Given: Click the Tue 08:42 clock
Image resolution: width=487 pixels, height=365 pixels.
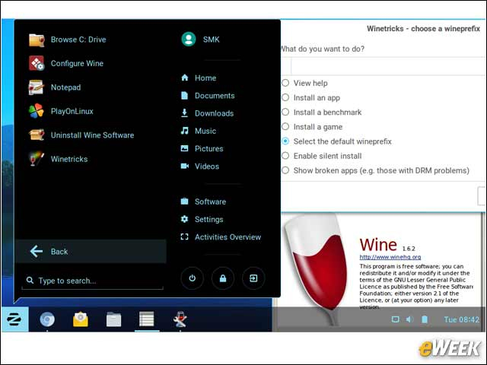Looking at the screenshot, I should click(x=462, y=319).
